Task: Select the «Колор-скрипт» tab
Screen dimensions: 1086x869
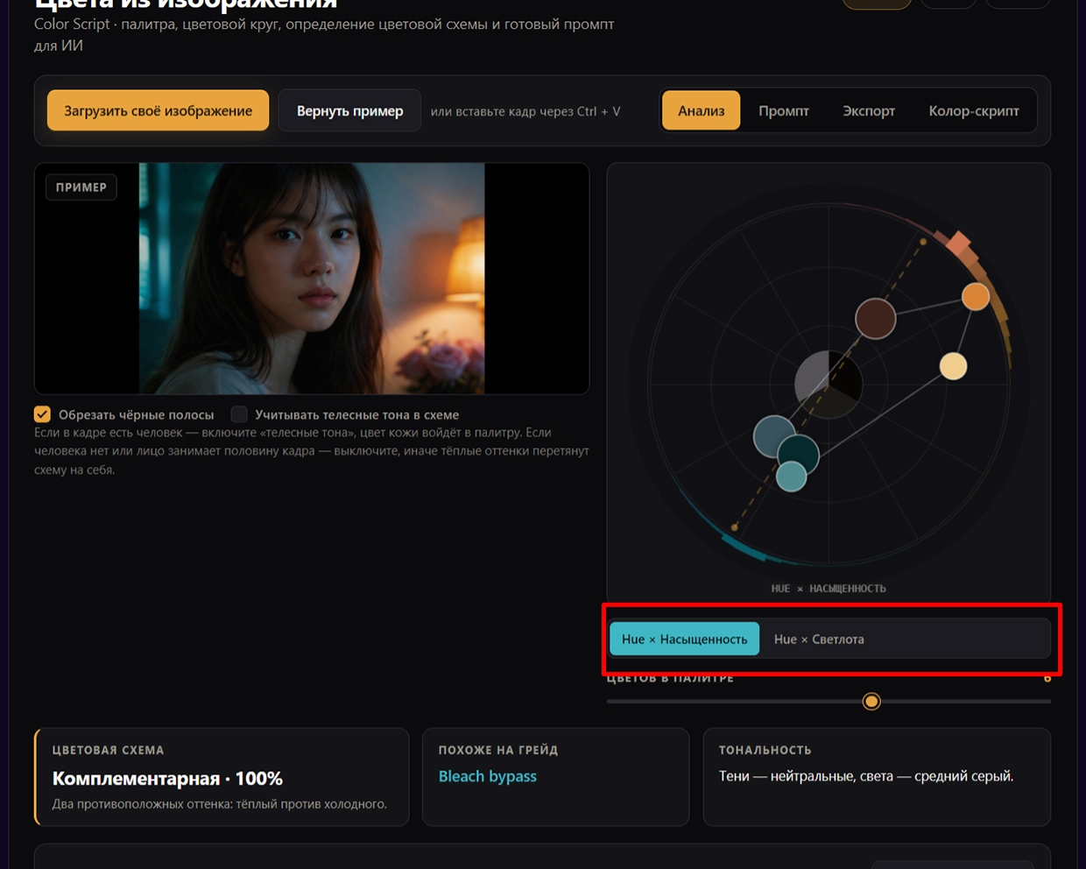Action: coord(974,111)
